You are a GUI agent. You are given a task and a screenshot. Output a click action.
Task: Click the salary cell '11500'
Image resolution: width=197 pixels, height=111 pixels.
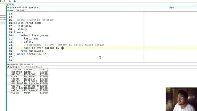[43, 92]
